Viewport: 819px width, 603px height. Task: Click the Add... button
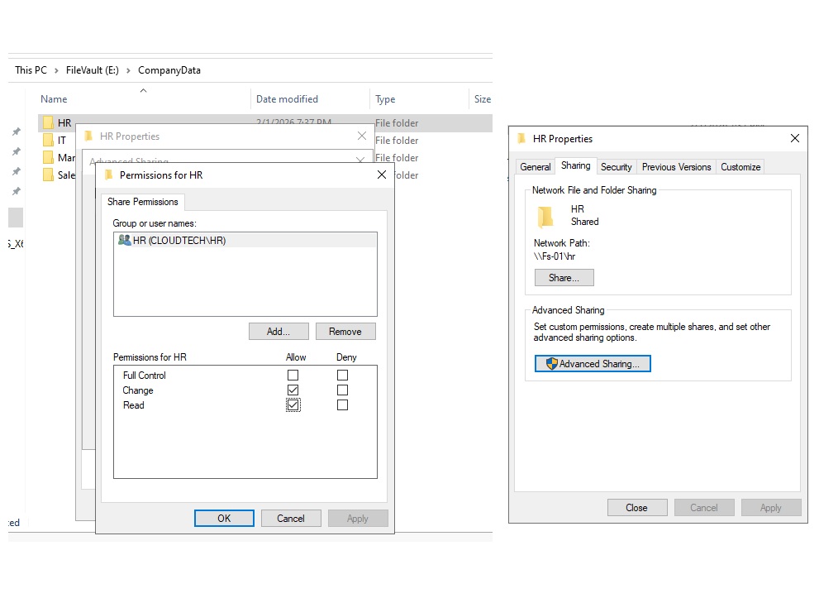click(279, 332)
